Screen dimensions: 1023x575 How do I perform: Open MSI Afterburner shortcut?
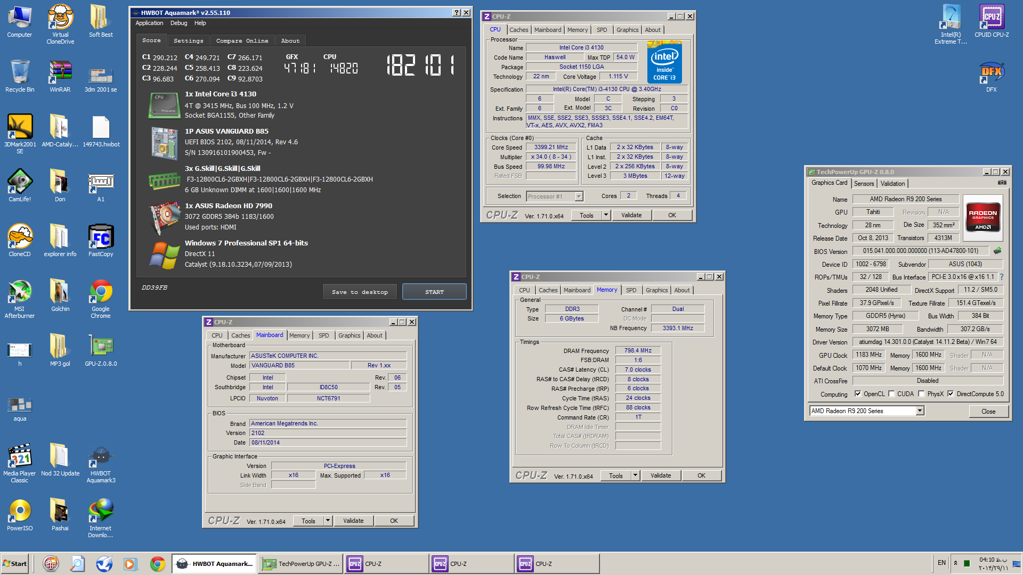click(x=20, y=299)
